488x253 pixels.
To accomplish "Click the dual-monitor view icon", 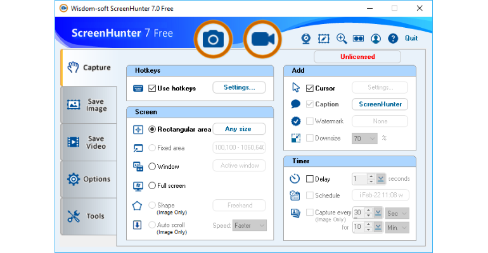I will [x=358, y=39].
